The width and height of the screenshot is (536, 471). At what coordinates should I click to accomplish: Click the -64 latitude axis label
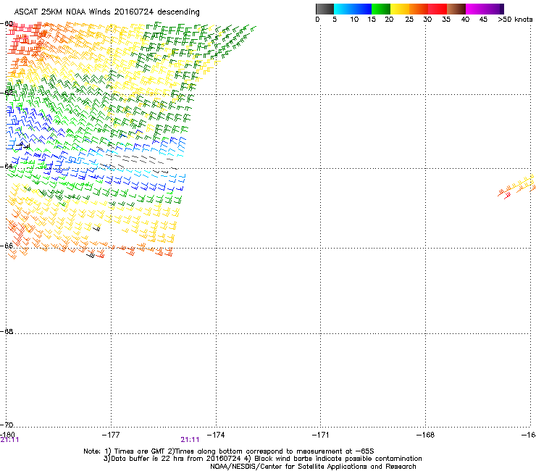(7, 167)
